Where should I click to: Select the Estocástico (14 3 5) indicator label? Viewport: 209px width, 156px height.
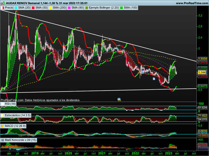[18, 115]
